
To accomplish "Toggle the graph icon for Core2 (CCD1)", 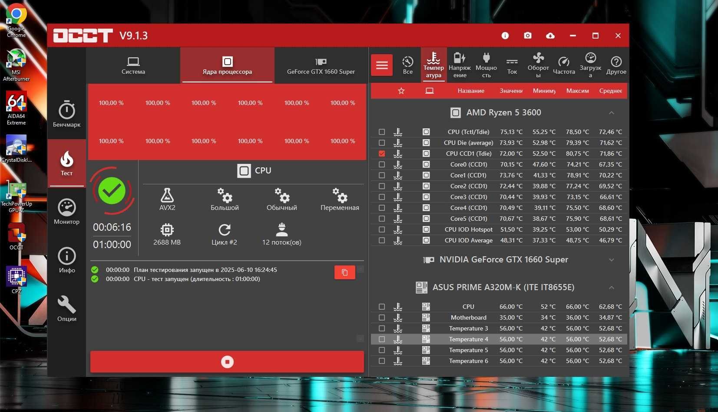I will [398, 186].
